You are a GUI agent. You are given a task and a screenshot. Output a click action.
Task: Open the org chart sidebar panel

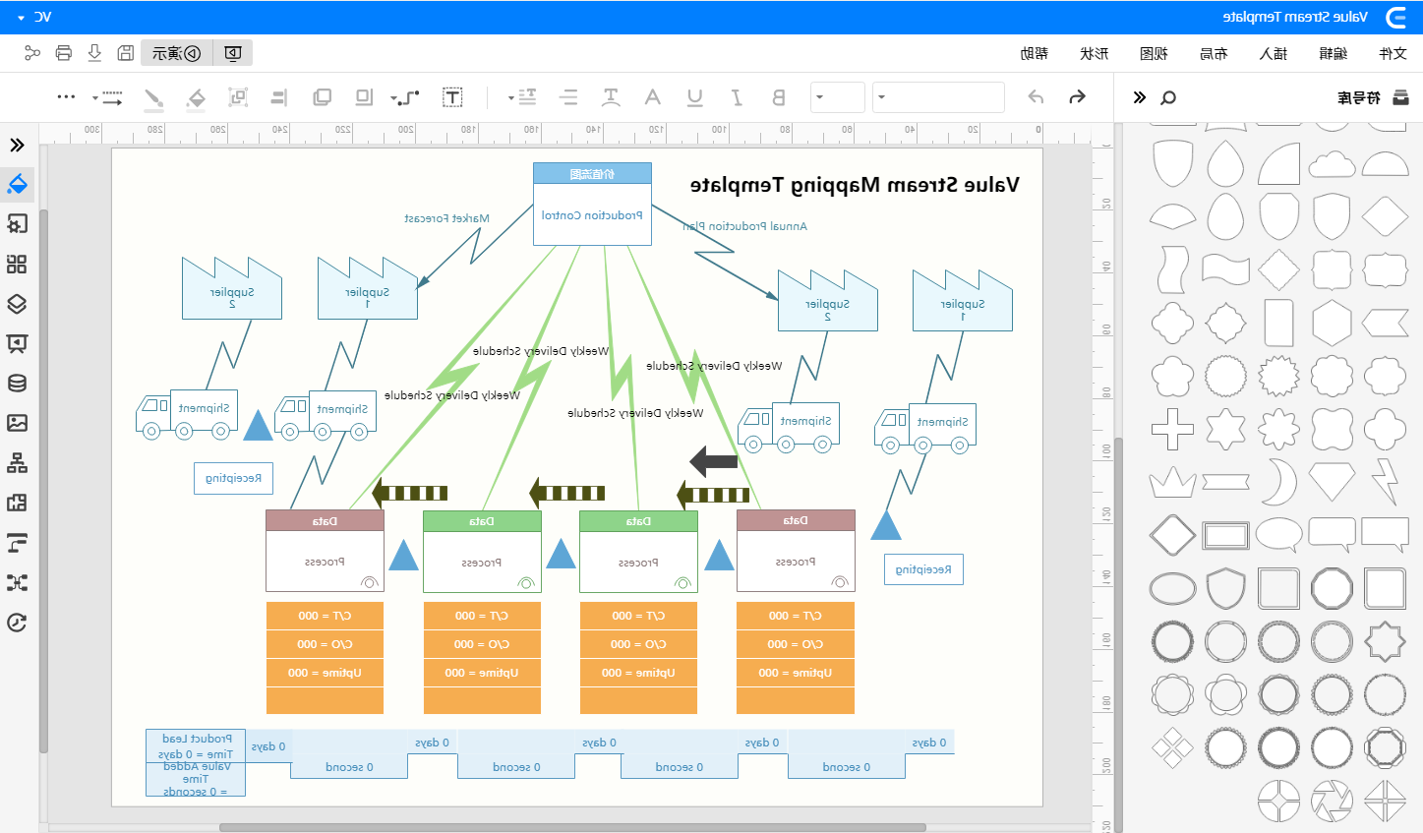pos(17,463)
